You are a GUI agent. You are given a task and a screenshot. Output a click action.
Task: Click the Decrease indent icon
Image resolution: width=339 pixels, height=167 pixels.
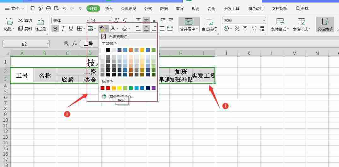coord(163,20)
